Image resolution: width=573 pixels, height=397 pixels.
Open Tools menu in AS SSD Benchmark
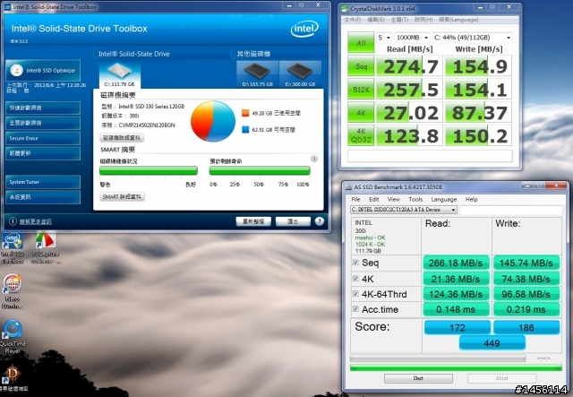[x=415, y=200]
